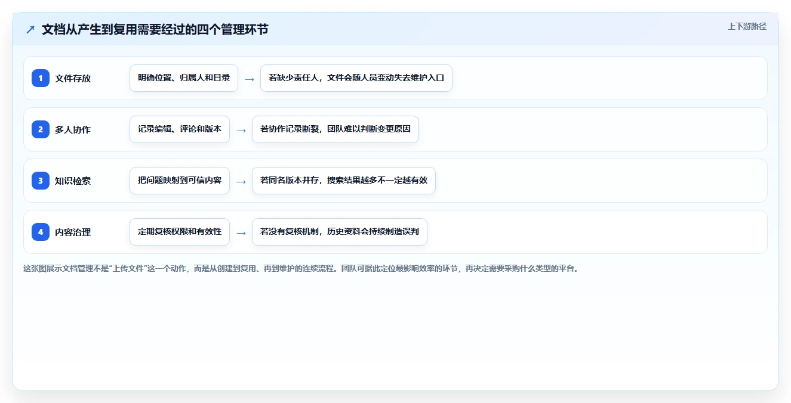
Task: Click the summary paragraph starting 这张图展示文档管理
Action: 301,269
